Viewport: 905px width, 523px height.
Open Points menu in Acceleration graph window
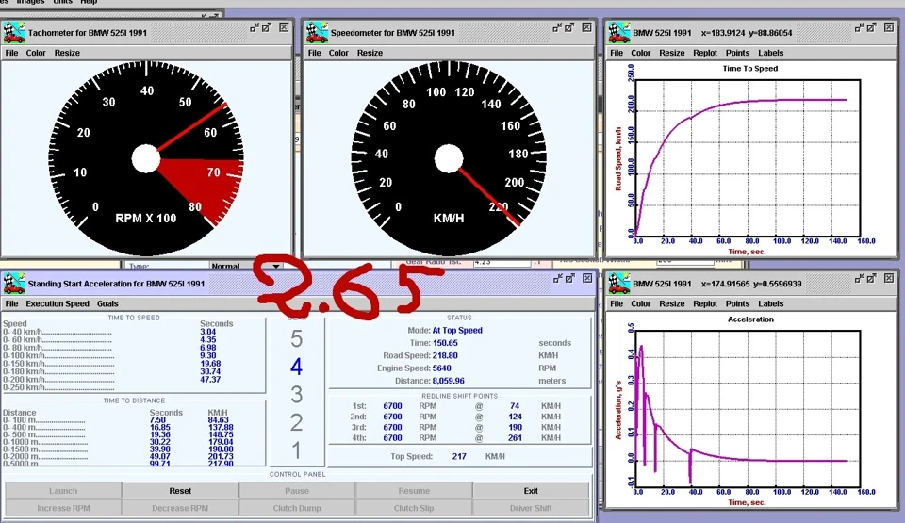point(737,303)
